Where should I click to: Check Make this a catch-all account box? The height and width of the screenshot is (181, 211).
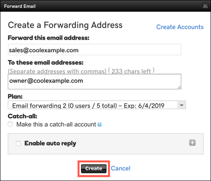pyautogui.click(x=10, y=124)
